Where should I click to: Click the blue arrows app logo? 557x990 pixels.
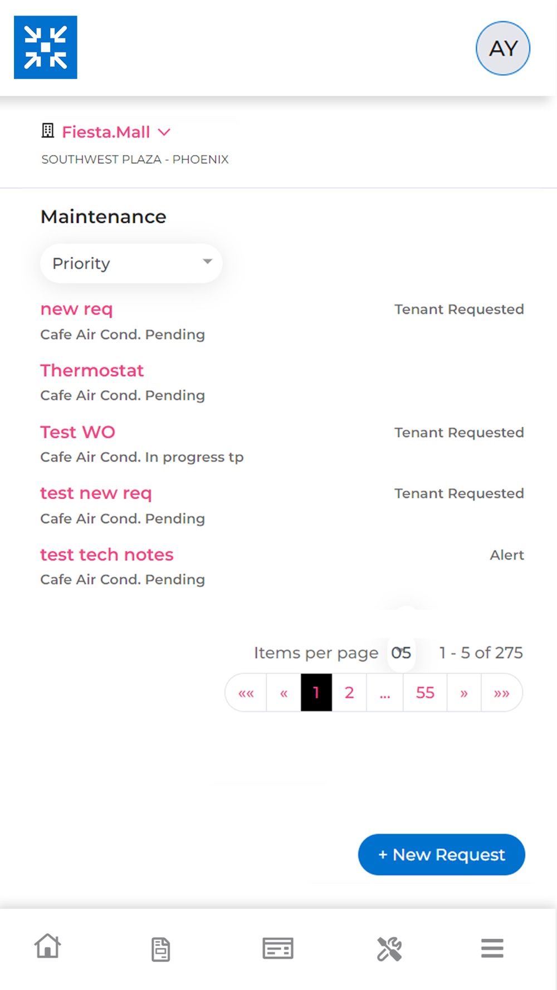[x=46, y=47]
